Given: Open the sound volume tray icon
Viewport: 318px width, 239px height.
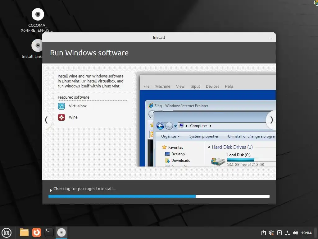Looking at the screenshot, I should [296, 233].
